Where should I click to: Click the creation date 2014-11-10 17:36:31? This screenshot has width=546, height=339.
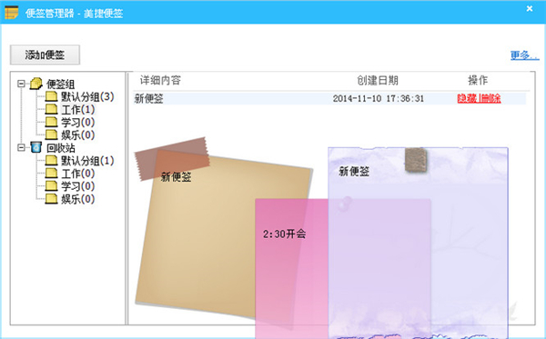click(x=379, y=98)
